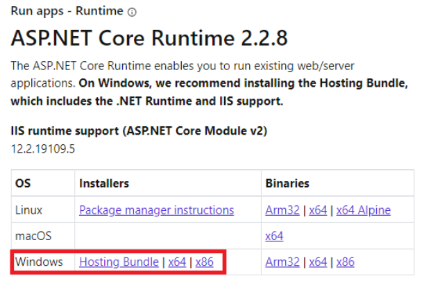424x281 pixels.
Task: Download Windows x64 binaries
Action: 318,262
